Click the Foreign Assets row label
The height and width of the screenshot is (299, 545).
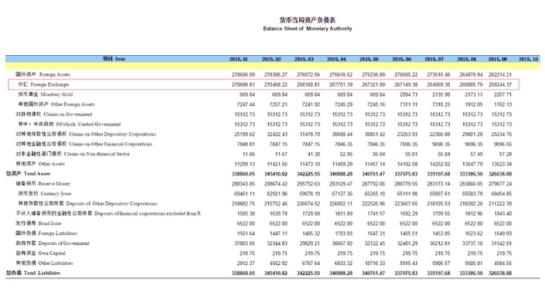[42, 75]
